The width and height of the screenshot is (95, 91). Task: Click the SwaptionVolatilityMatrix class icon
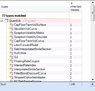[x=11, y=33]
